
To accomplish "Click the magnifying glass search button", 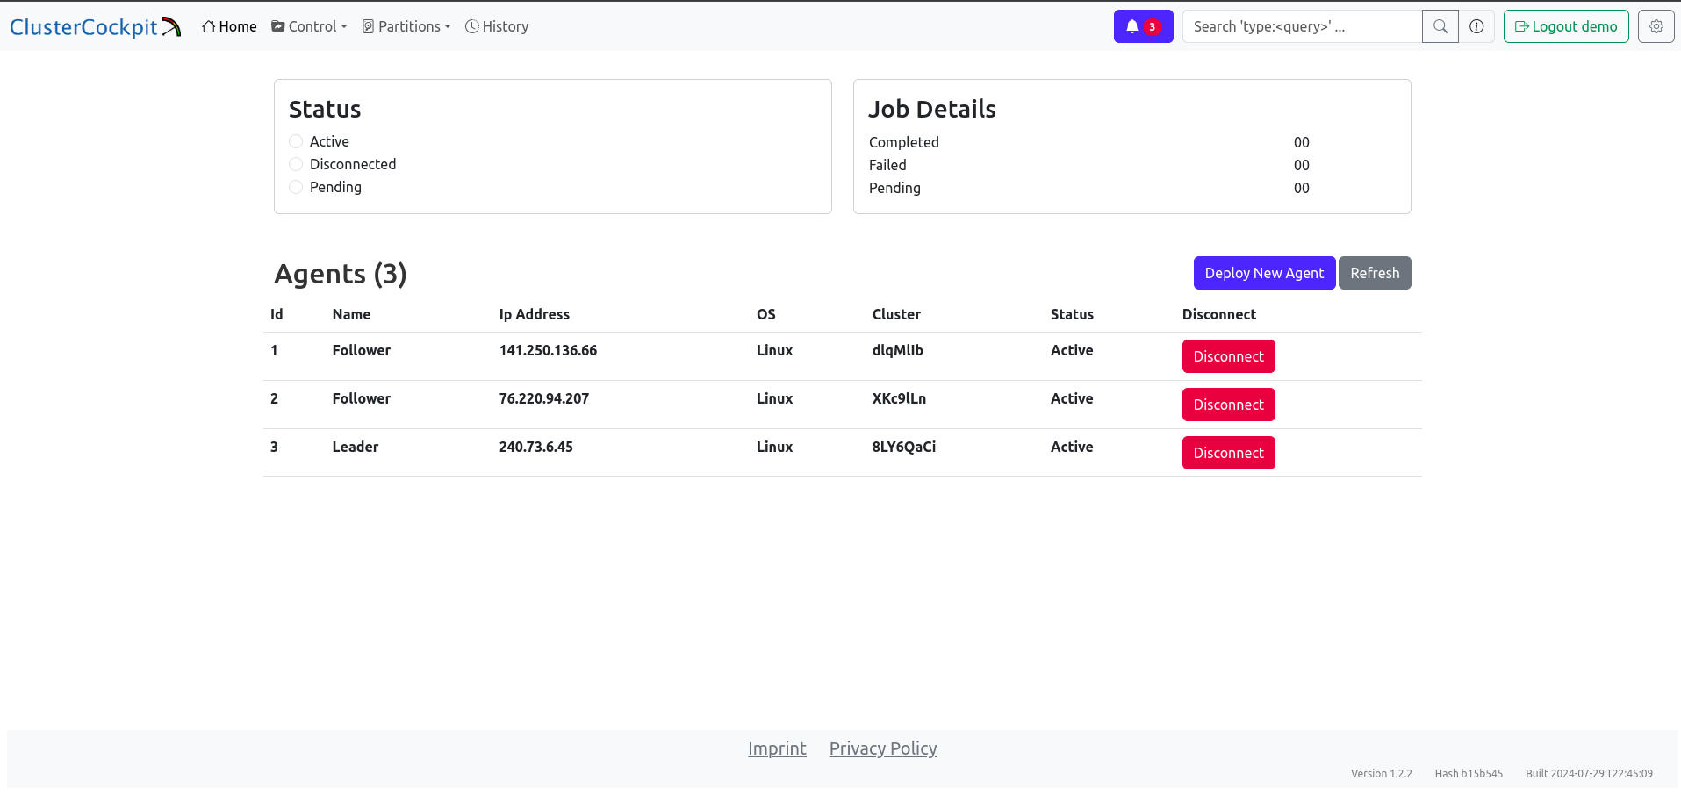I will (1440, 26).
